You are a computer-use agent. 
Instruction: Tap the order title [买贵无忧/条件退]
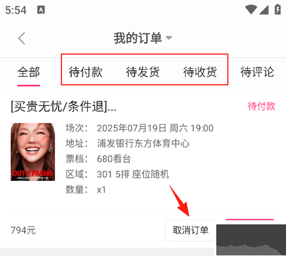tap(64, 106)
